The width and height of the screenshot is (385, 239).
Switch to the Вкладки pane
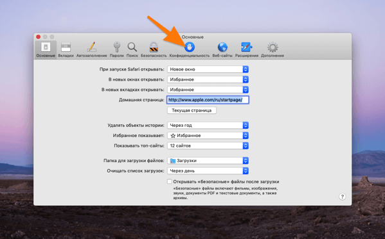point(66,50)
